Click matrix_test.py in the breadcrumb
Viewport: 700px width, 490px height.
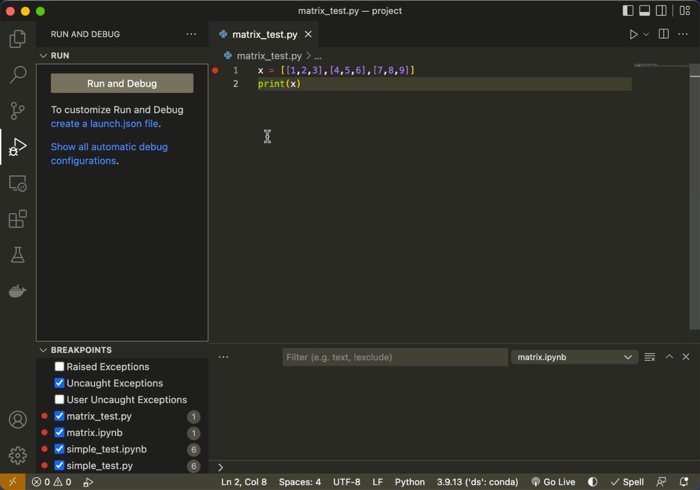(269, 56)
